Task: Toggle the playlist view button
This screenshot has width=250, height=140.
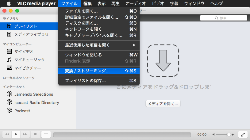Action: [x=46, y=134]
